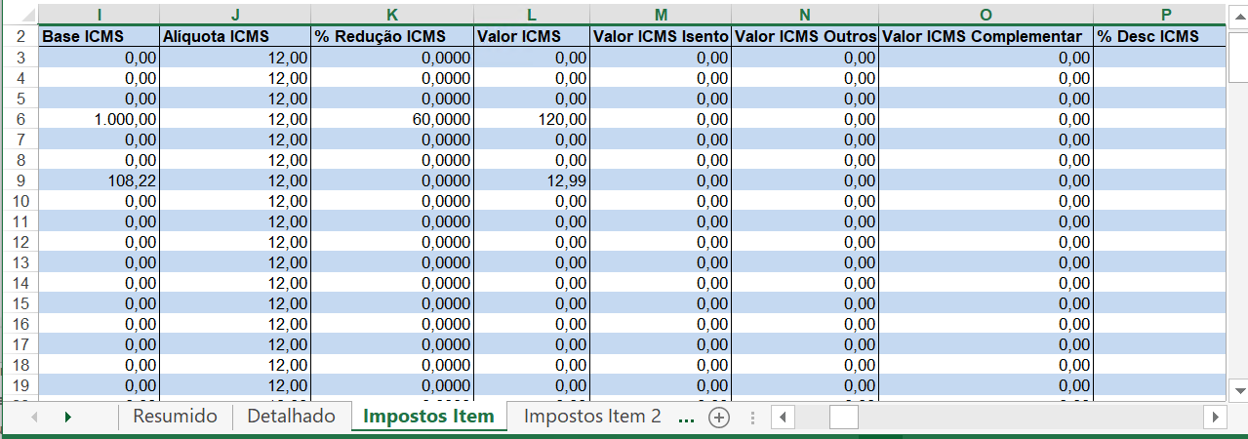Click cell with Base ICMS value 1.000,00

pos(99,119)
